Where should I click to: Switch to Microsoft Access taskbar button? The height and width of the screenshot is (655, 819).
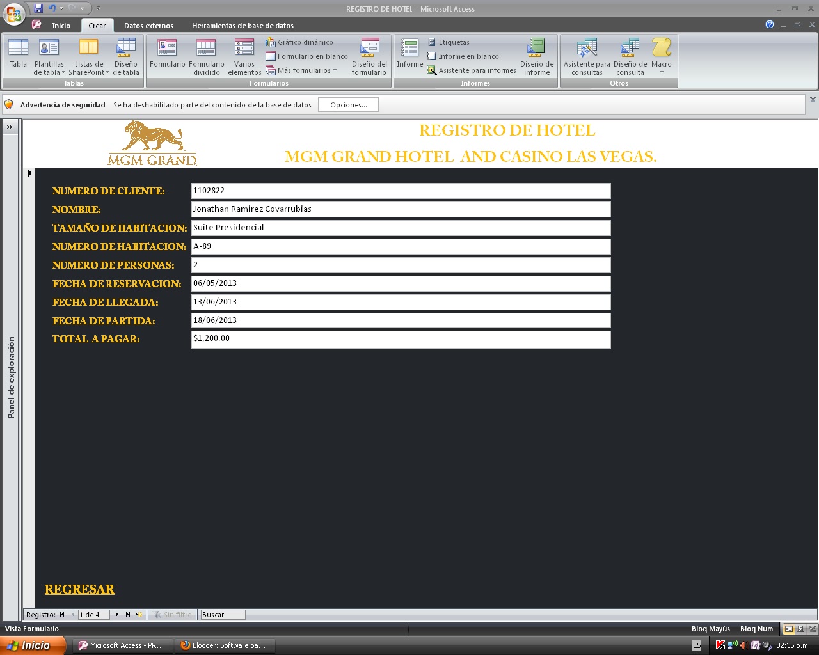pos(122,645)
